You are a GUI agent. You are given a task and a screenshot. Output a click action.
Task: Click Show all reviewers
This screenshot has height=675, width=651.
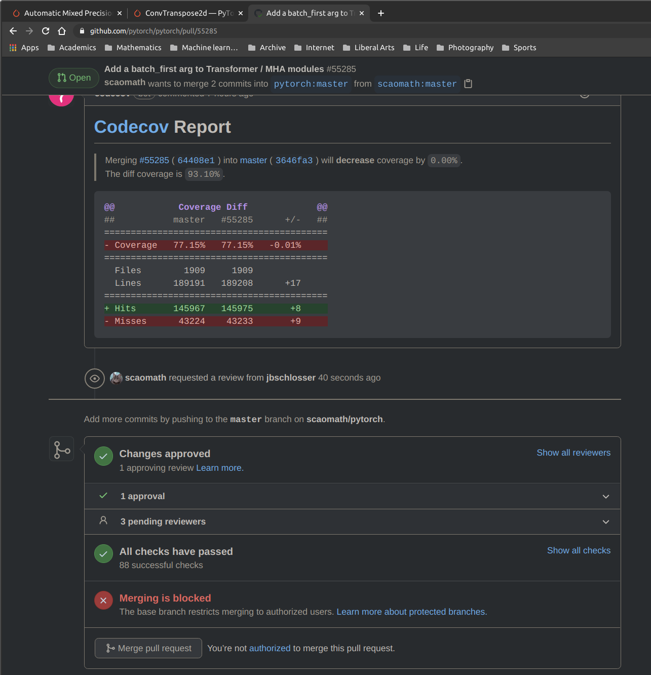click(573, 453)
